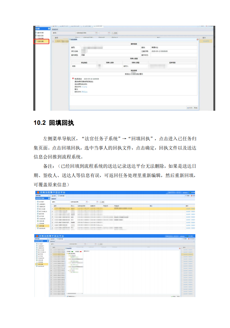This screenshot has width=230, height=328.
Task: Select 任务归集 tab in the task list screenshot
Action: click(x=61, y=196)
